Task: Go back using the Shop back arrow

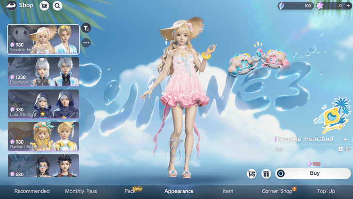Action: [11, 6]
